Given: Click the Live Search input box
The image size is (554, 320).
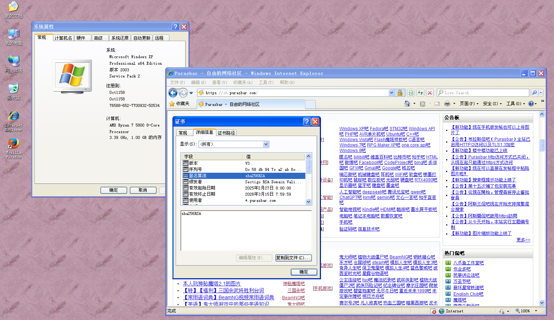Looking at the screenshot, I should pyautogui.click(x=482, y=93).
